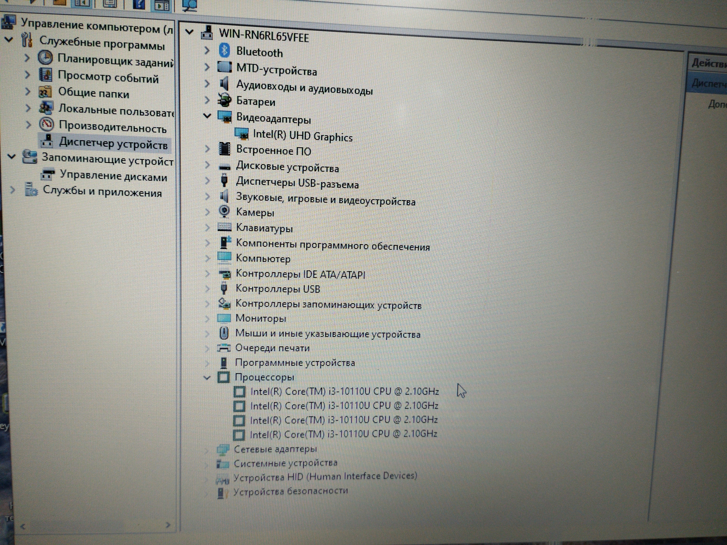The height and width of the screenshot is (545, 727).
Task: Click the Bluetooth category icon
Action: 225,50
